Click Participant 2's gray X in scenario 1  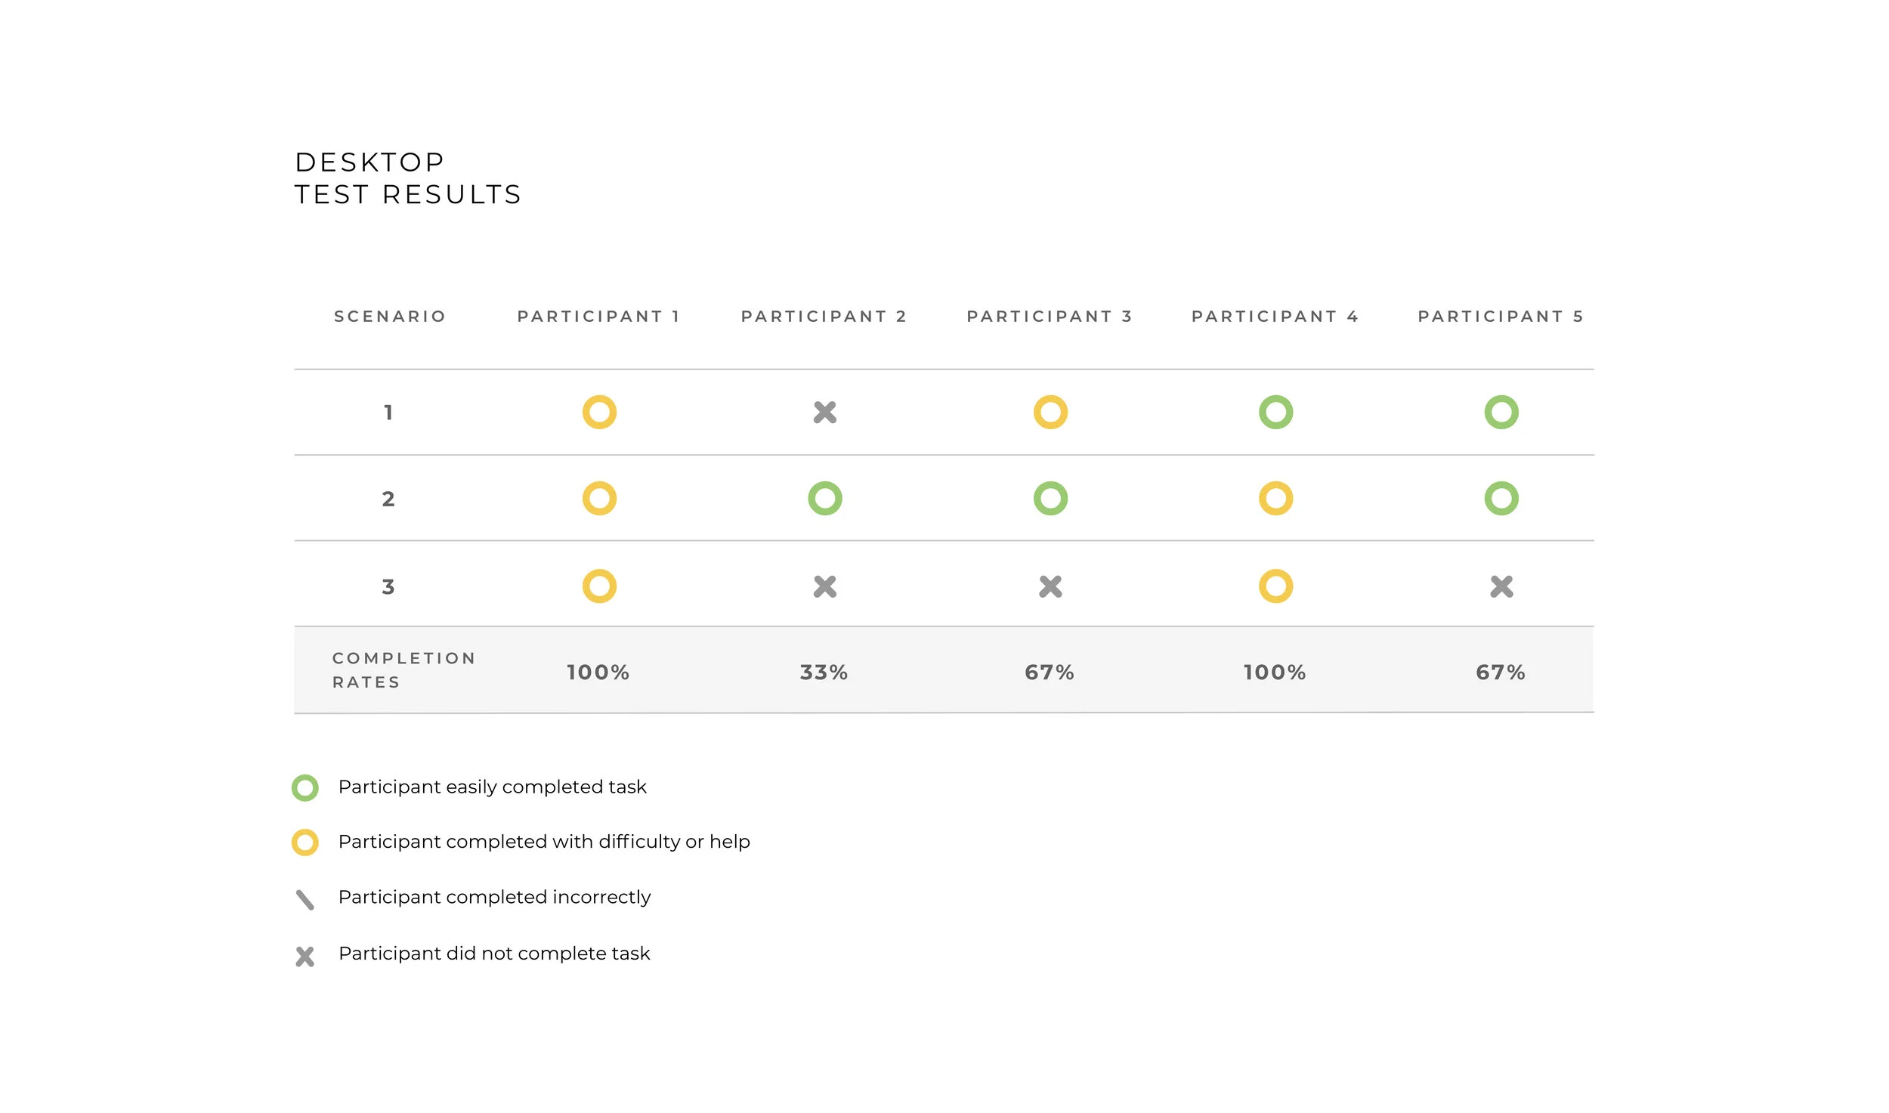click(824, 412)
